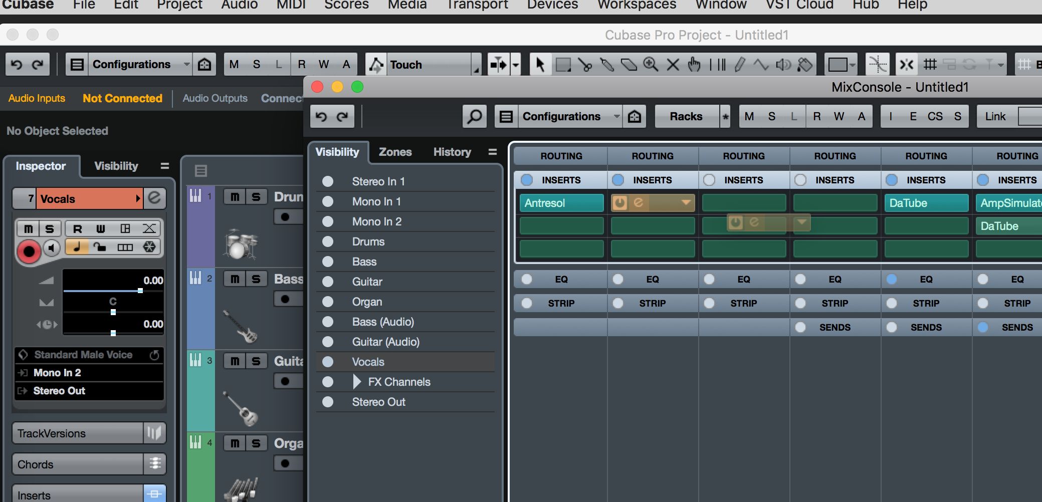Open the Devices menu
1042x502 pixels.
[x=552, y=5]
